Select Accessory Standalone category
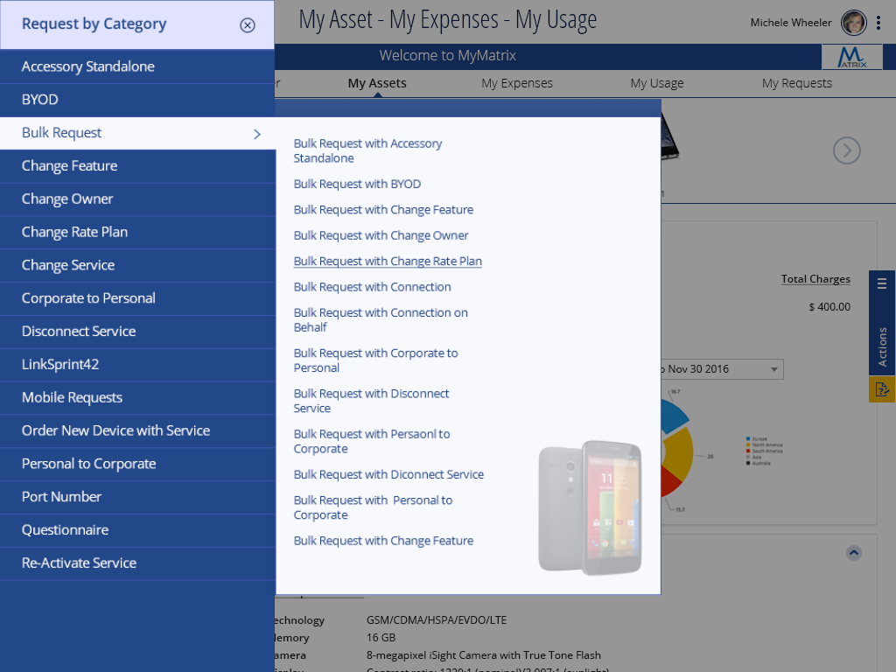 click(x=137, y=66)
